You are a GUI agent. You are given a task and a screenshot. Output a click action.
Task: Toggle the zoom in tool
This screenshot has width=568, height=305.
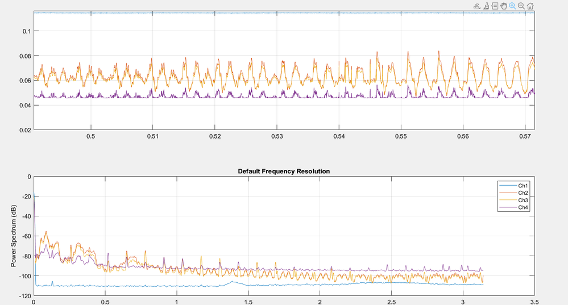[x=512, y=6]
